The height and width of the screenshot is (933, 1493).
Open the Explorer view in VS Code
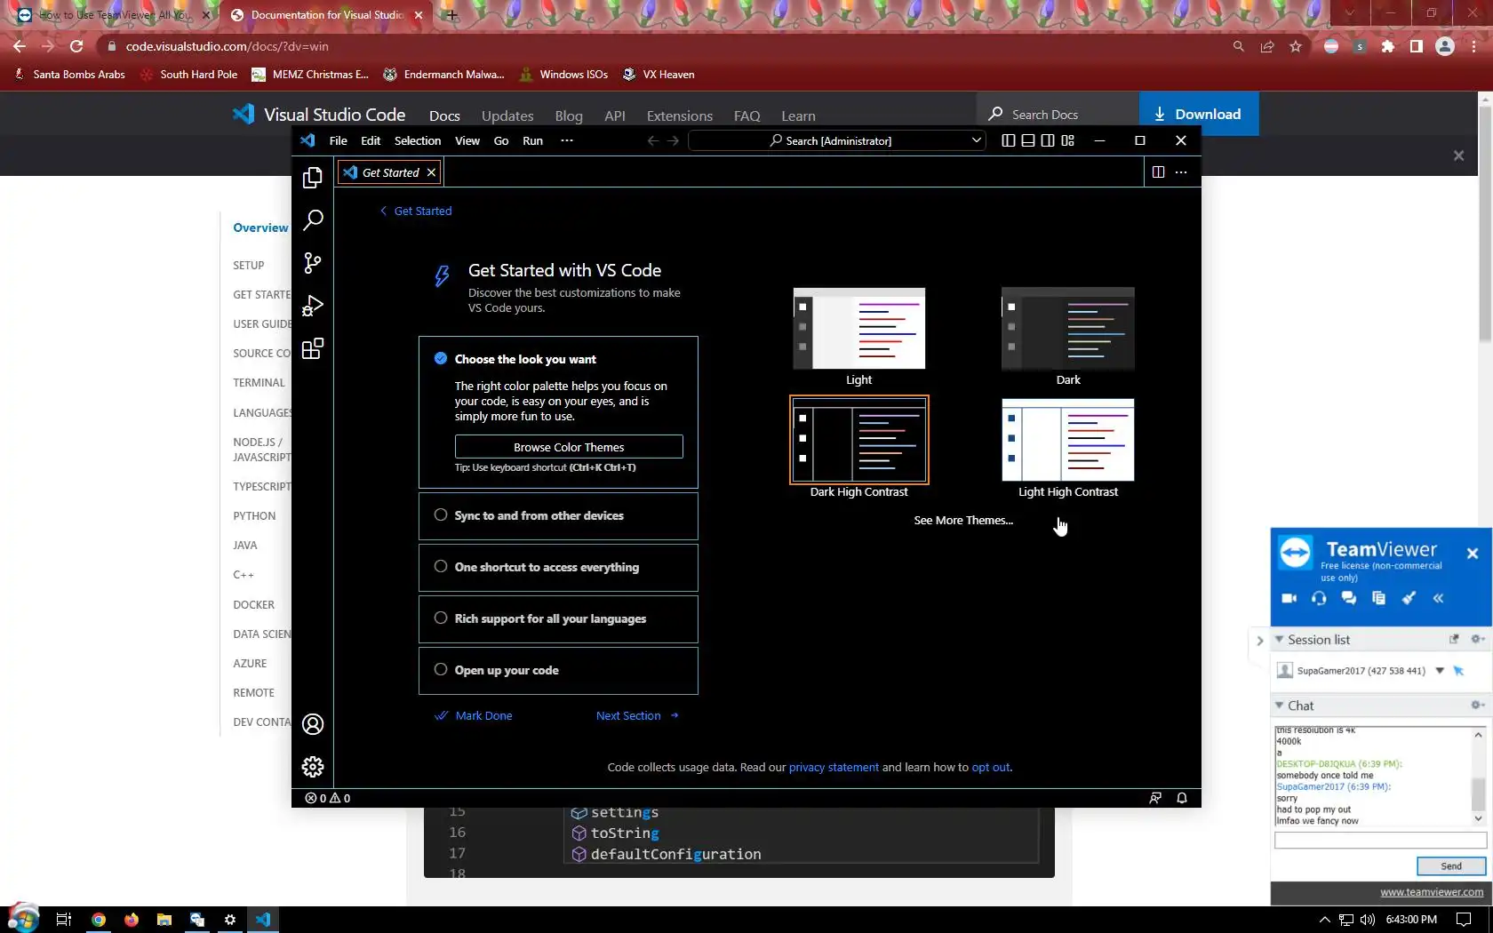click(313, 178)
